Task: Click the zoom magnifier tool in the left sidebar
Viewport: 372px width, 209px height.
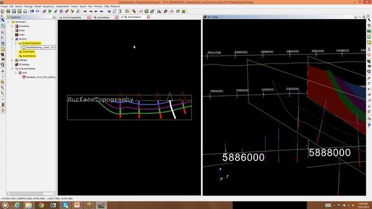Action: (2, 82)
